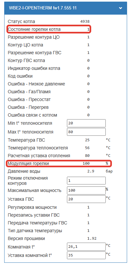The image size is (130, 266).
Task: Edit the Min t° теплоносителя field
Action: click(x=86, y=123)
